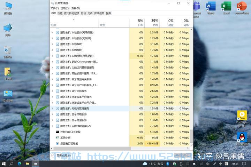Click the horizontal scrollbar right arrow
This screenshot has height=167, width=251.
click(x=188, y=149)
